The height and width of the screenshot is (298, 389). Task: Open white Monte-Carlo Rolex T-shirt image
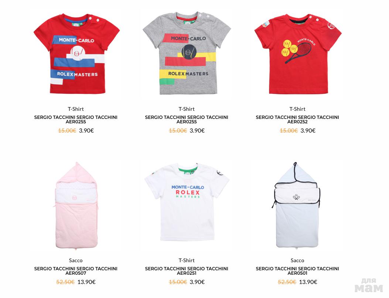coord(187,202)
